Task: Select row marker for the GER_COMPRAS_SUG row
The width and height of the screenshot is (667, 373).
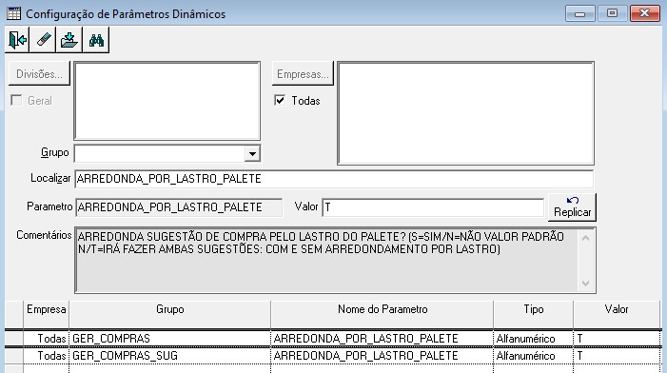Action: 14,356
